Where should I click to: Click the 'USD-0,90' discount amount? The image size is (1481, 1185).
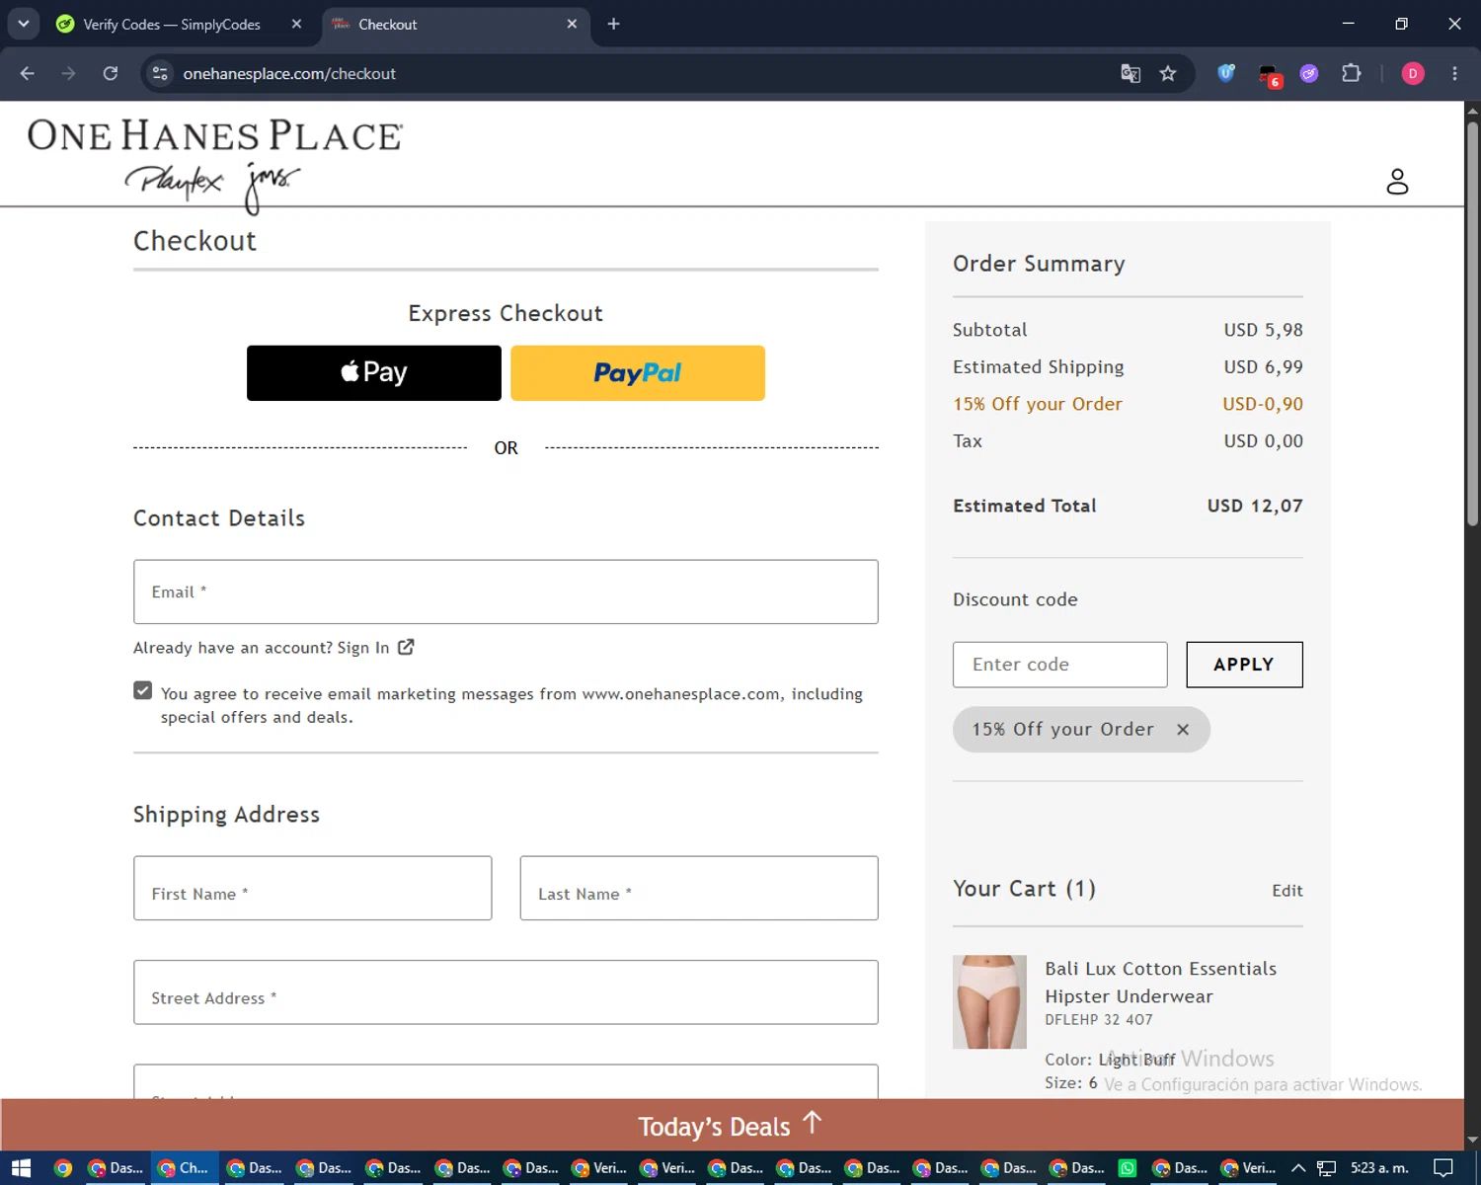click(x=1263, y=404)
